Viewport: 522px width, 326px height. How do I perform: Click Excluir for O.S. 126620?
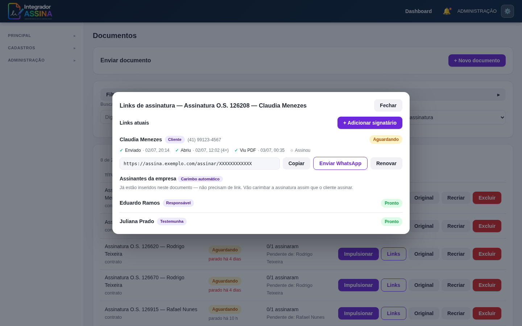point(487,254)
